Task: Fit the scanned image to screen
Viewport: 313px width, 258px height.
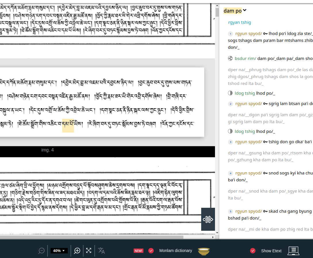Action: pyautogui.click(x=89, y=251)
